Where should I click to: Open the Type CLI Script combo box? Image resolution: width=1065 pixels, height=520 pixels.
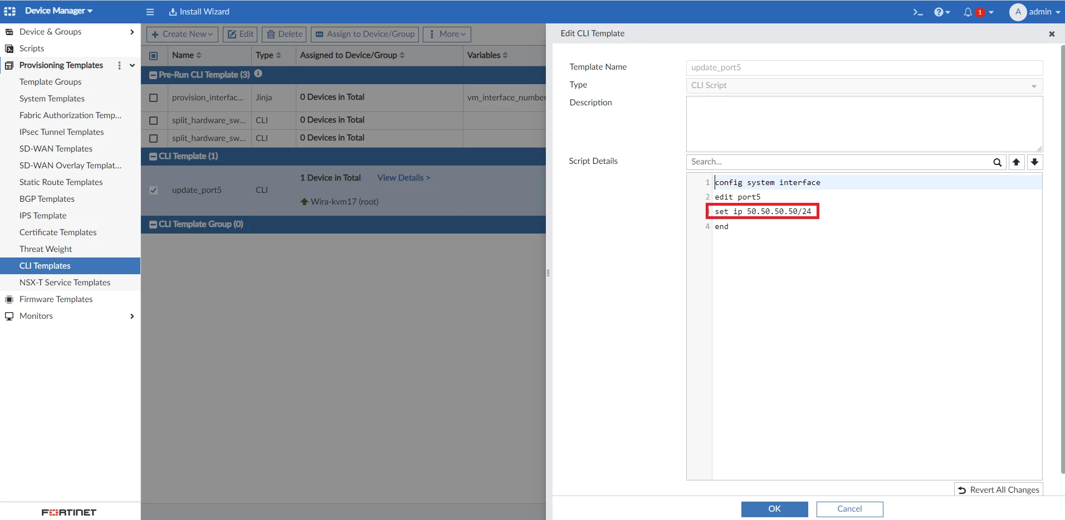tap(864, 86)
